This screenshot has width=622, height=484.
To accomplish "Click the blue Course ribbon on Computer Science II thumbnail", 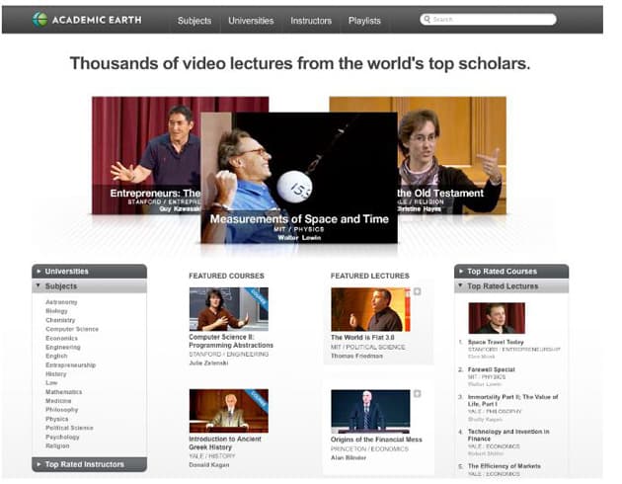I will 259,295.
